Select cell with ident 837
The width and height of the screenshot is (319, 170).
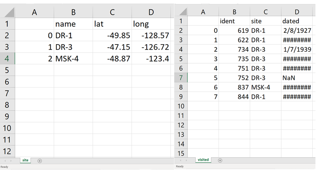[x=234, y=87]
